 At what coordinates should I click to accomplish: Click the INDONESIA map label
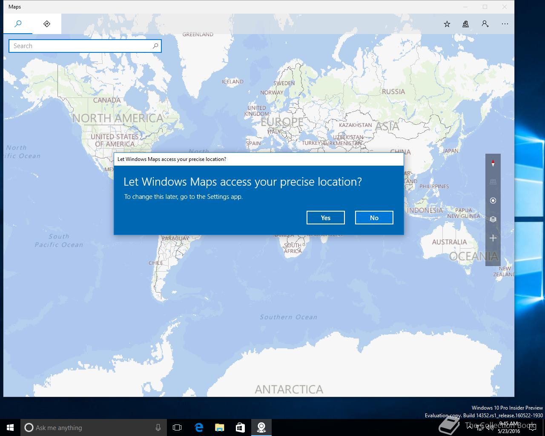(425, 210)
